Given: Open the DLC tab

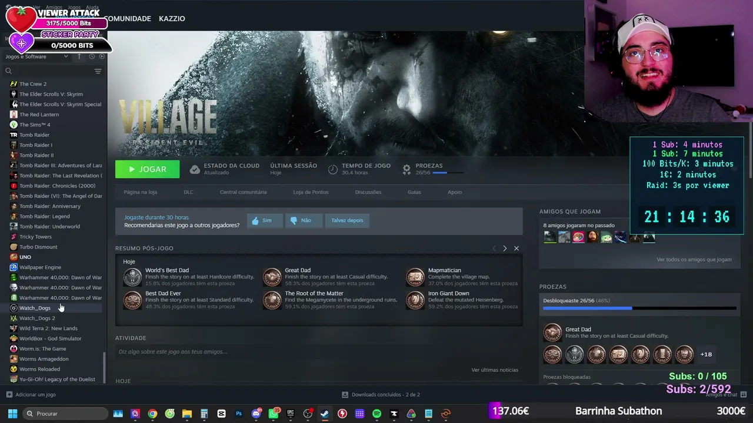Looking at the screenshot, I should [188, 192].
